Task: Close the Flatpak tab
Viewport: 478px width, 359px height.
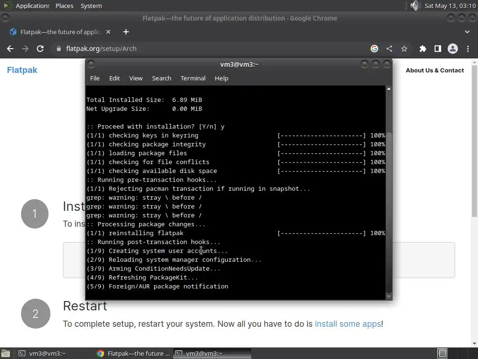Action: pyautogui.click(x=108, y=32)
